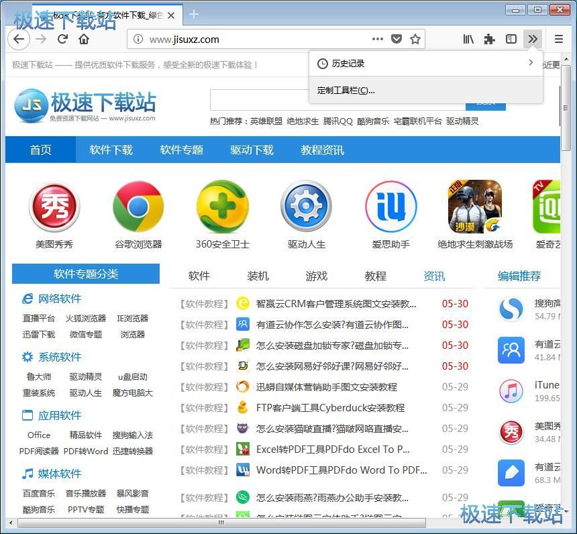
Task: Click the 暴风影音 link
Action: 132,494
